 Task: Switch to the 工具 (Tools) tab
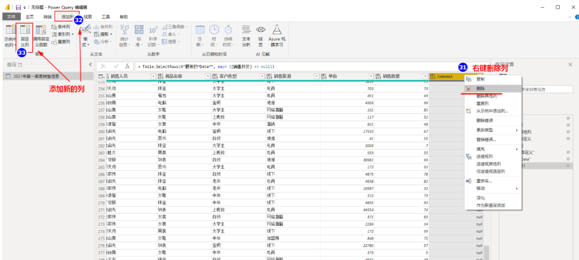106,16
